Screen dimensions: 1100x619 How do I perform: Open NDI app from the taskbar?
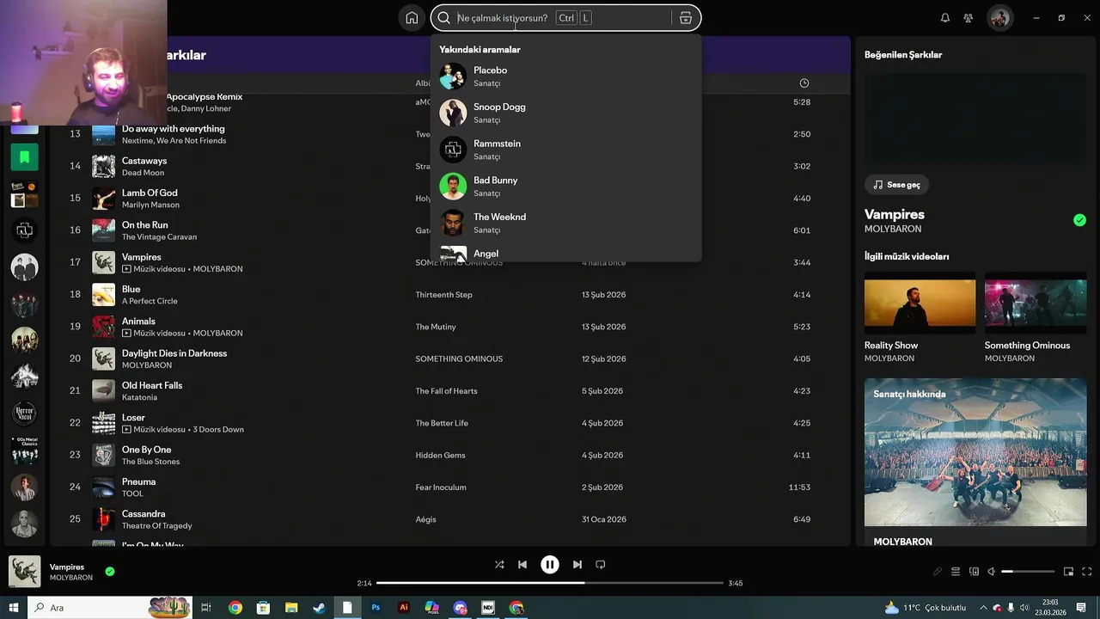coord(488,608)
